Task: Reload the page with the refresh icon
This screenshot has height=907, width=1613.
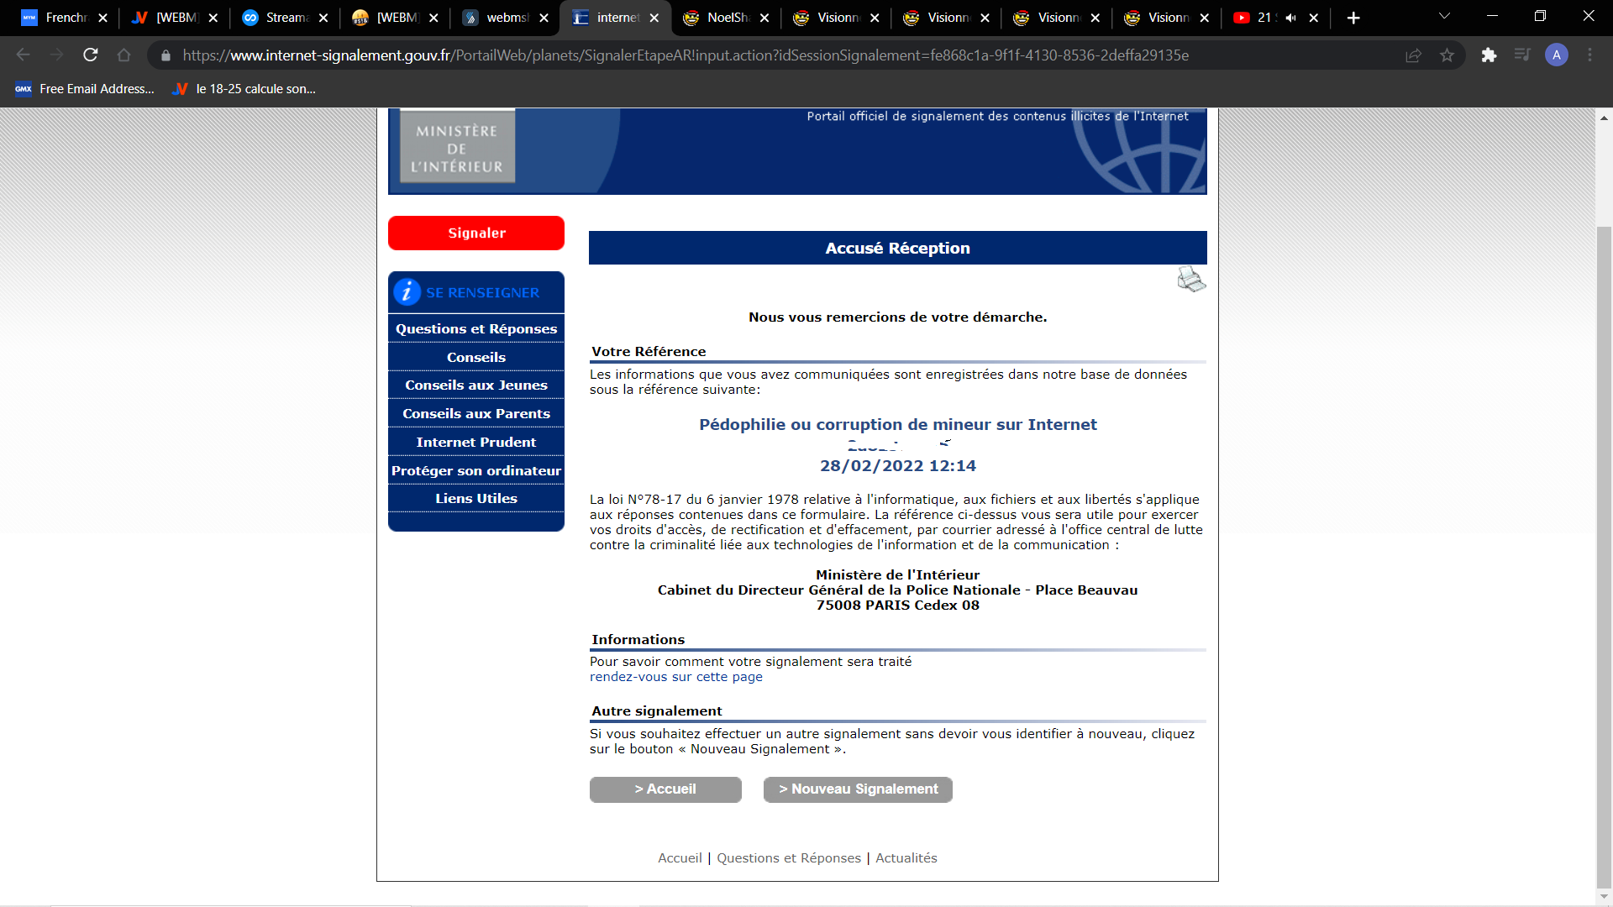Action: coord(91,55)
